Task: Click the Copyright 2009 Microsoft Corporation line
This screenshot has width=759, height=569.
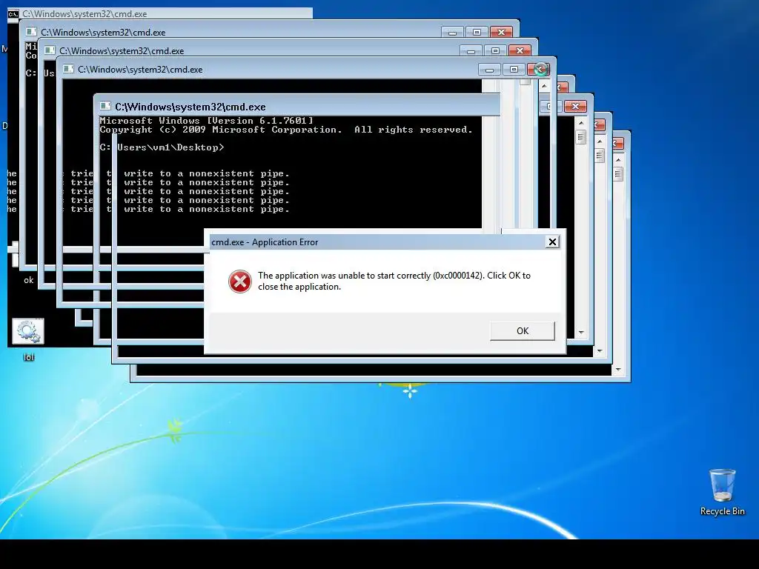Action: tap(286, 130)
